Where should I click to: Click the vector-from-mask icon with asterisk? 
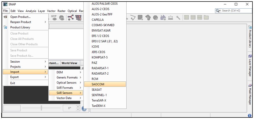pos(163,18)
